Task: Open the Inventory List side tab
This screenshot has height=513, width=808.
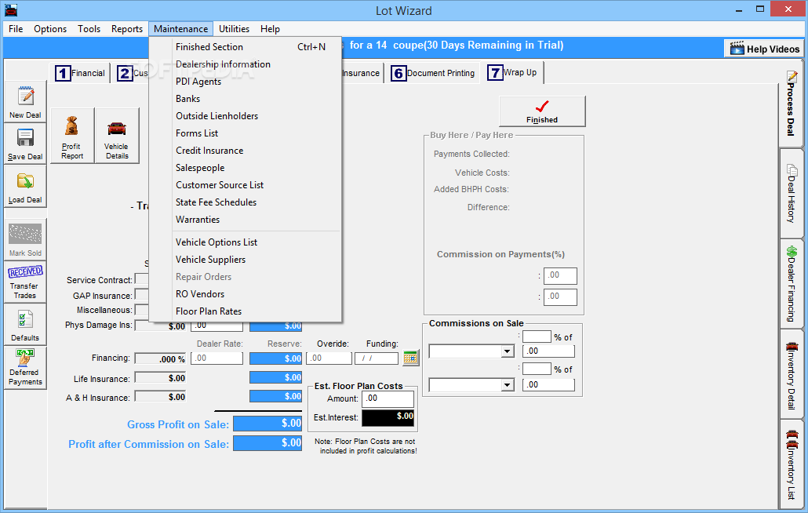Action: [792, 464]
